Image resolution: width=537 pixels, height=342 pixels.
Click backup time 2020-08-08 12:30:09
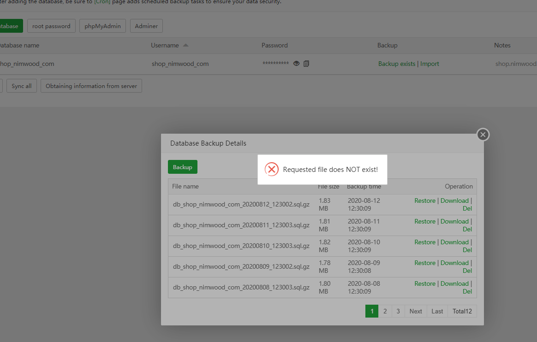(x=364, y=288)
